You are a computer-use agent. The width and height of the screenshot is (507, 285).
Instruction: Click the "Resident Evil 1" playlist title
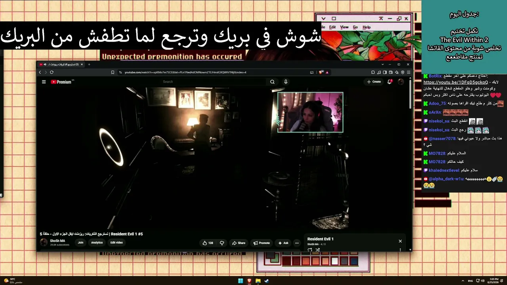320,239
